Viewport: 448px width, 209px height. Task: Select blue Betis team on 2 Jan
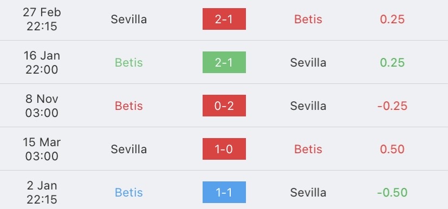point(129,193)
